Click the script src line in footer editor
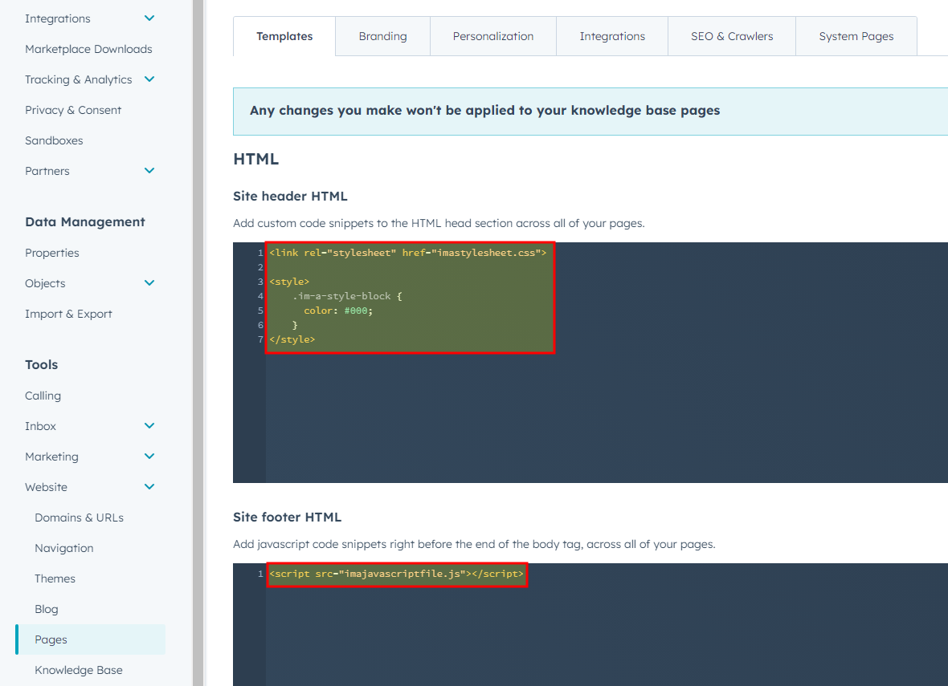This screenshot has height=686, width=948. tap(397, 574)
